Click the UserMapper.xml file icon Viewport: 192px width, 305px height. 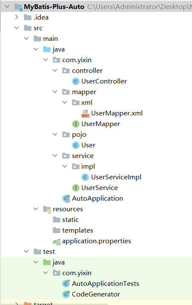click(85, 113)
